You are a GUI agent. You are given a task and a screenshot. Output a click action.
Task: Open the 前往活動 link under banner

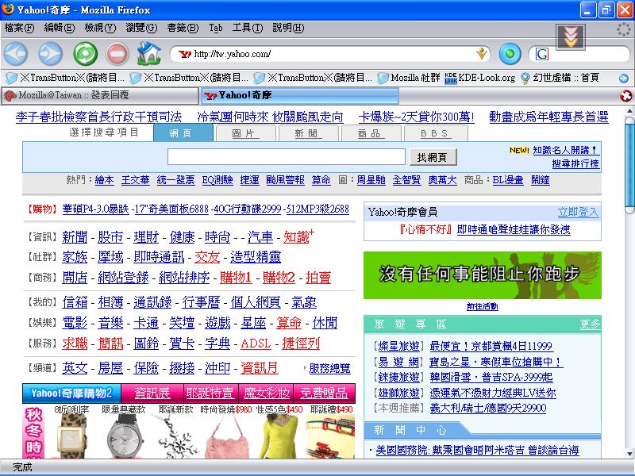pos(483,307)
